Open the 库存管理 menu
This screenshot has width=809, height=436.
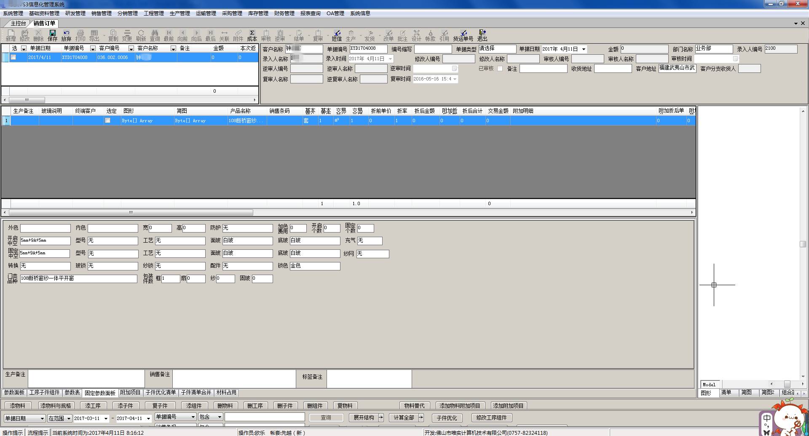coord(258,13)
